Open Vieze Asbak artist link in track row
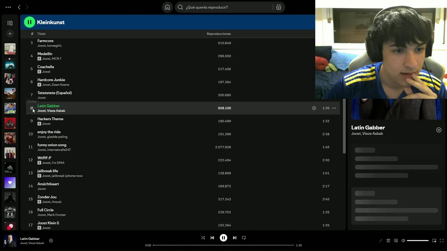 56,111
